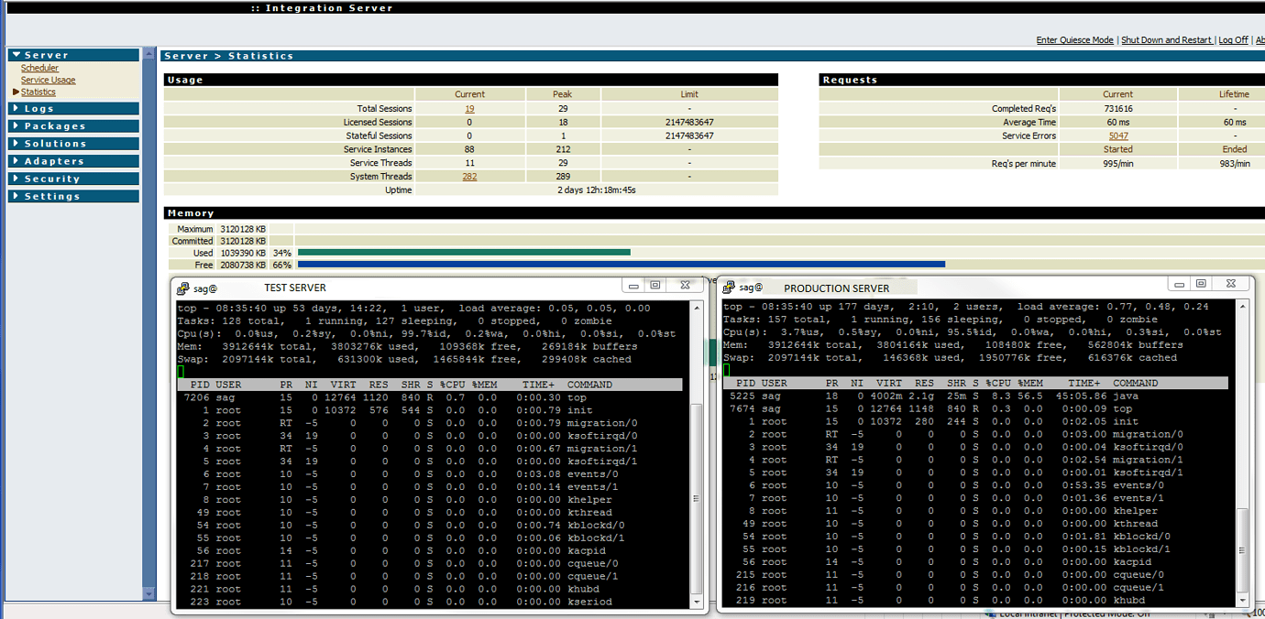Click the Service Instances peak value 212
Image resolution: width=1265 pixels, height=619 pixels.
[x=563, y=149]
